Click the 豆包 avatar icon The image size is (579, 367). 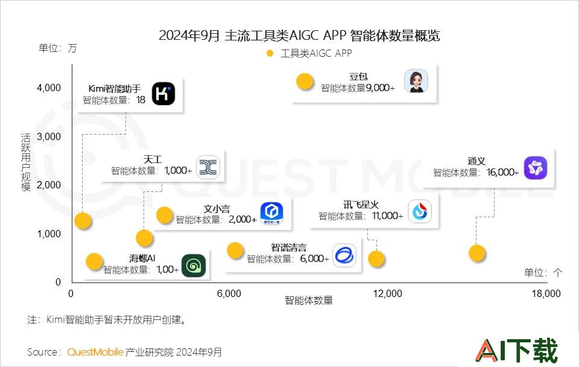[x=416, y=81]
